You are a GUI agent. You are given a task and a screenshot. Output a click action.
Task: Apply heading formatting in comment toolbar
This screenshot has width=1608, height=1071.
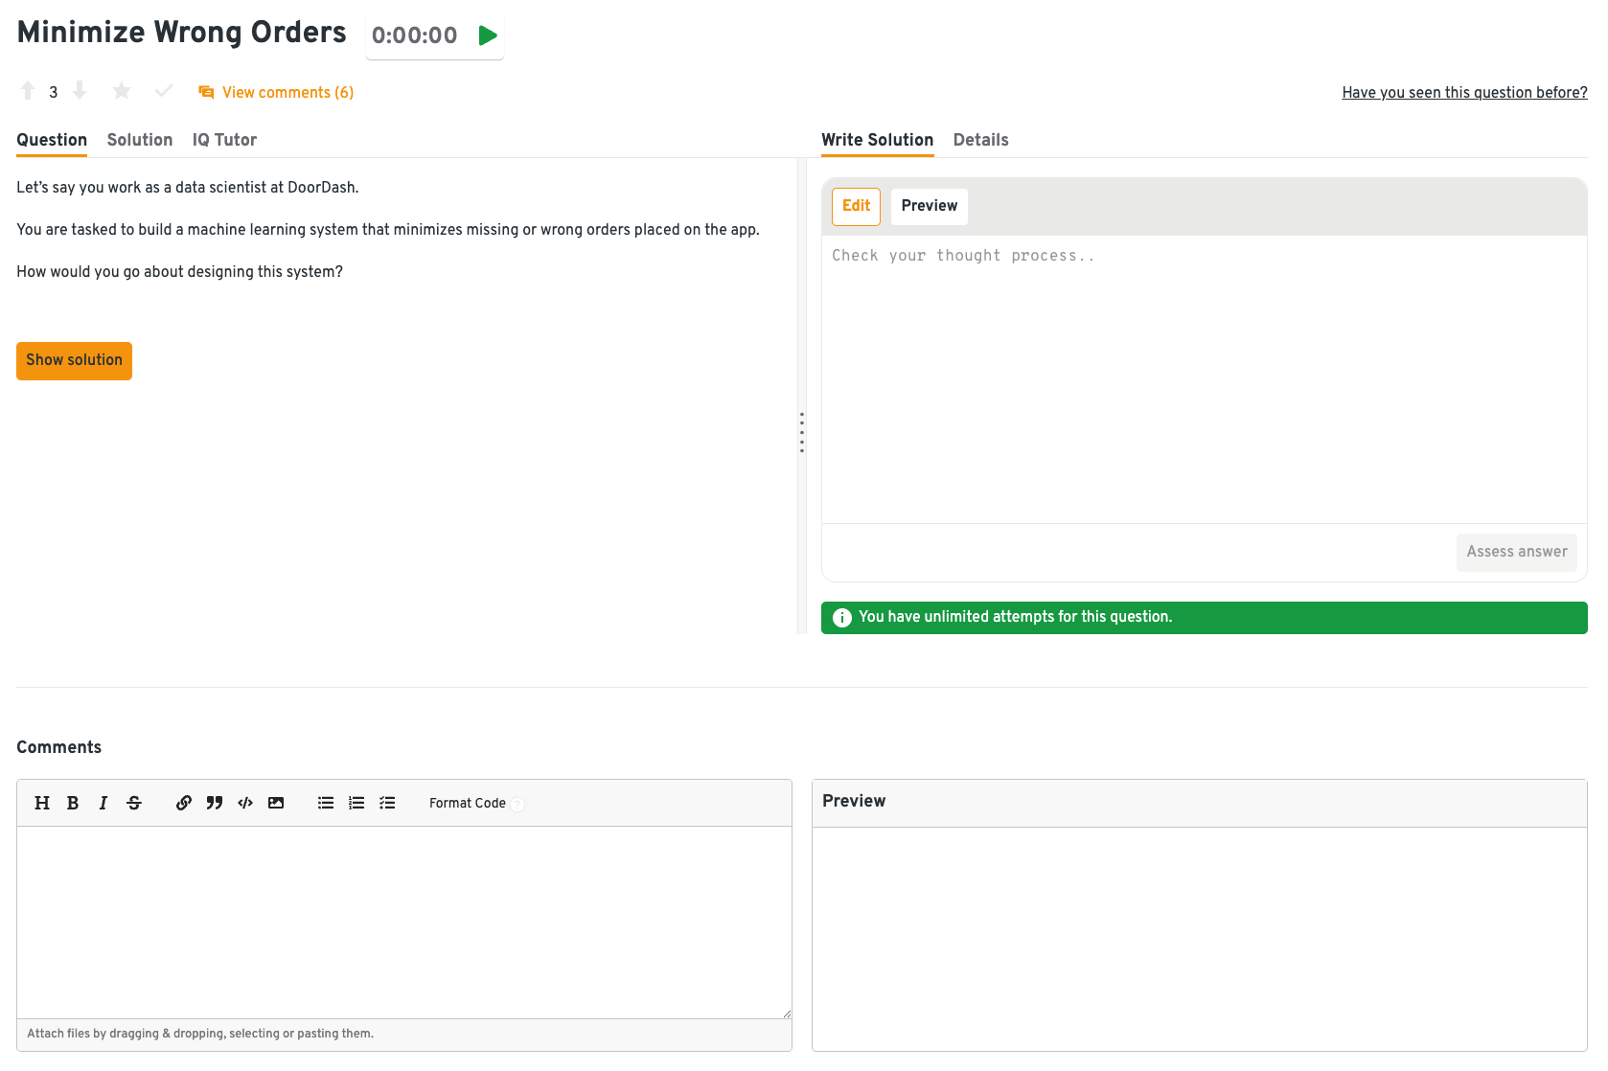coord(42,803)
